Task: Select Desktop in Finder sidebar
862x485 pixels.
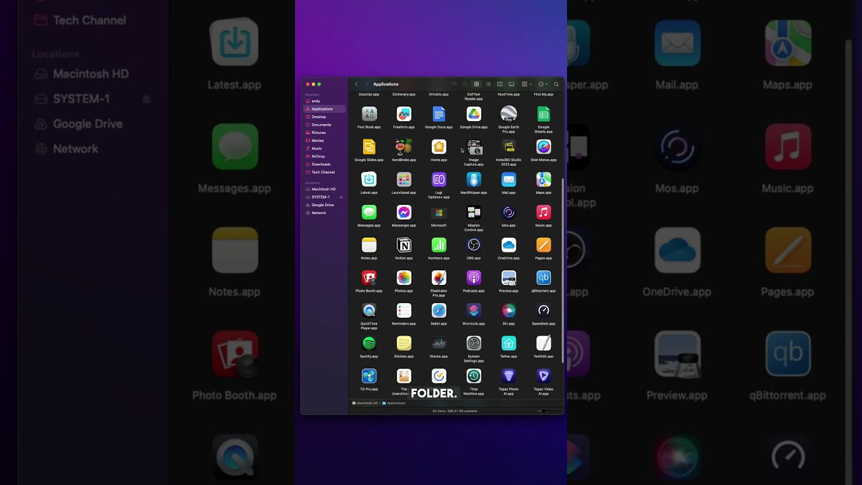Action: tap(325, 117)
